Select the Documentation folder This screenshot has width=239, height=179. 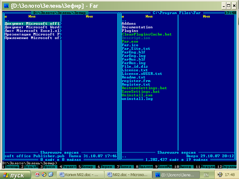(137, 27)
